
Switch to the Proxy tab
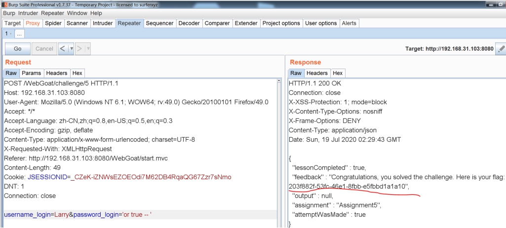click(x=33, y=23)
